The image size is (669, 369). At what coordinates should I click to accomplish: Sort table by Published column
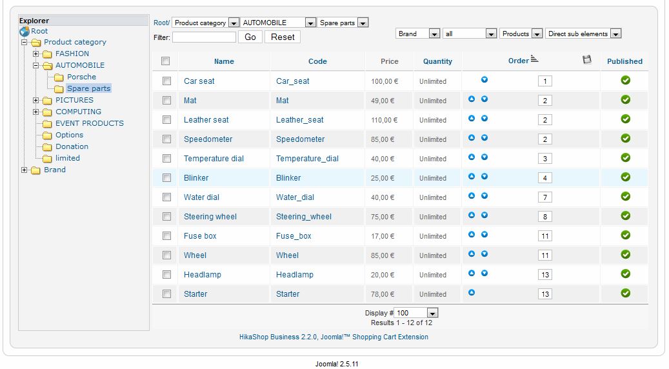pyautogui.click(x=624, y=61)
